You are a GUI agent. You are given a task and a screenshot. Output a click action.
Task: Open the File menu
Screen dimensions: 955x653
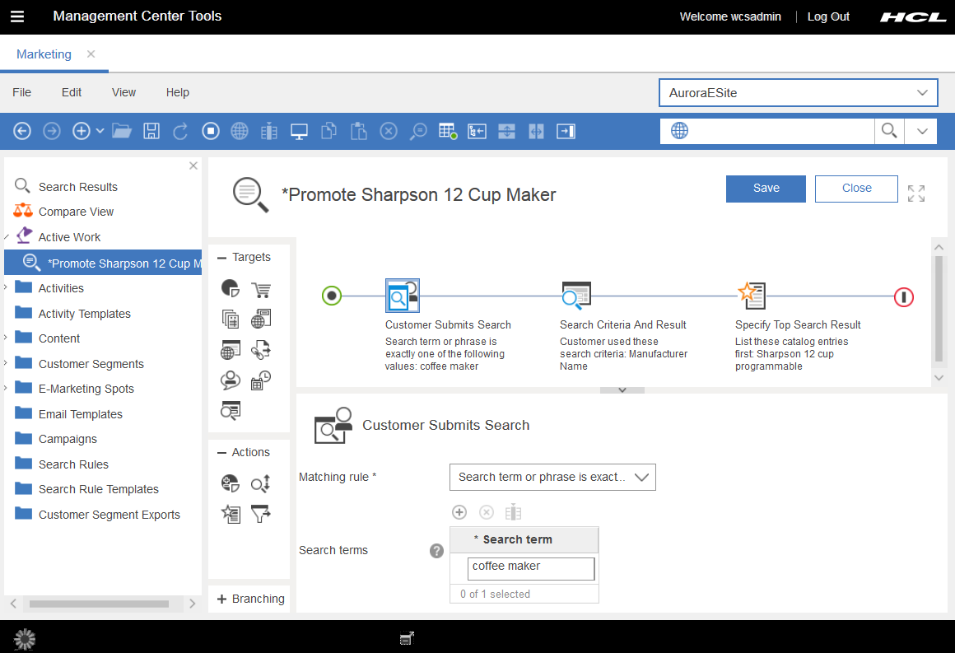[x=22, y=92]
